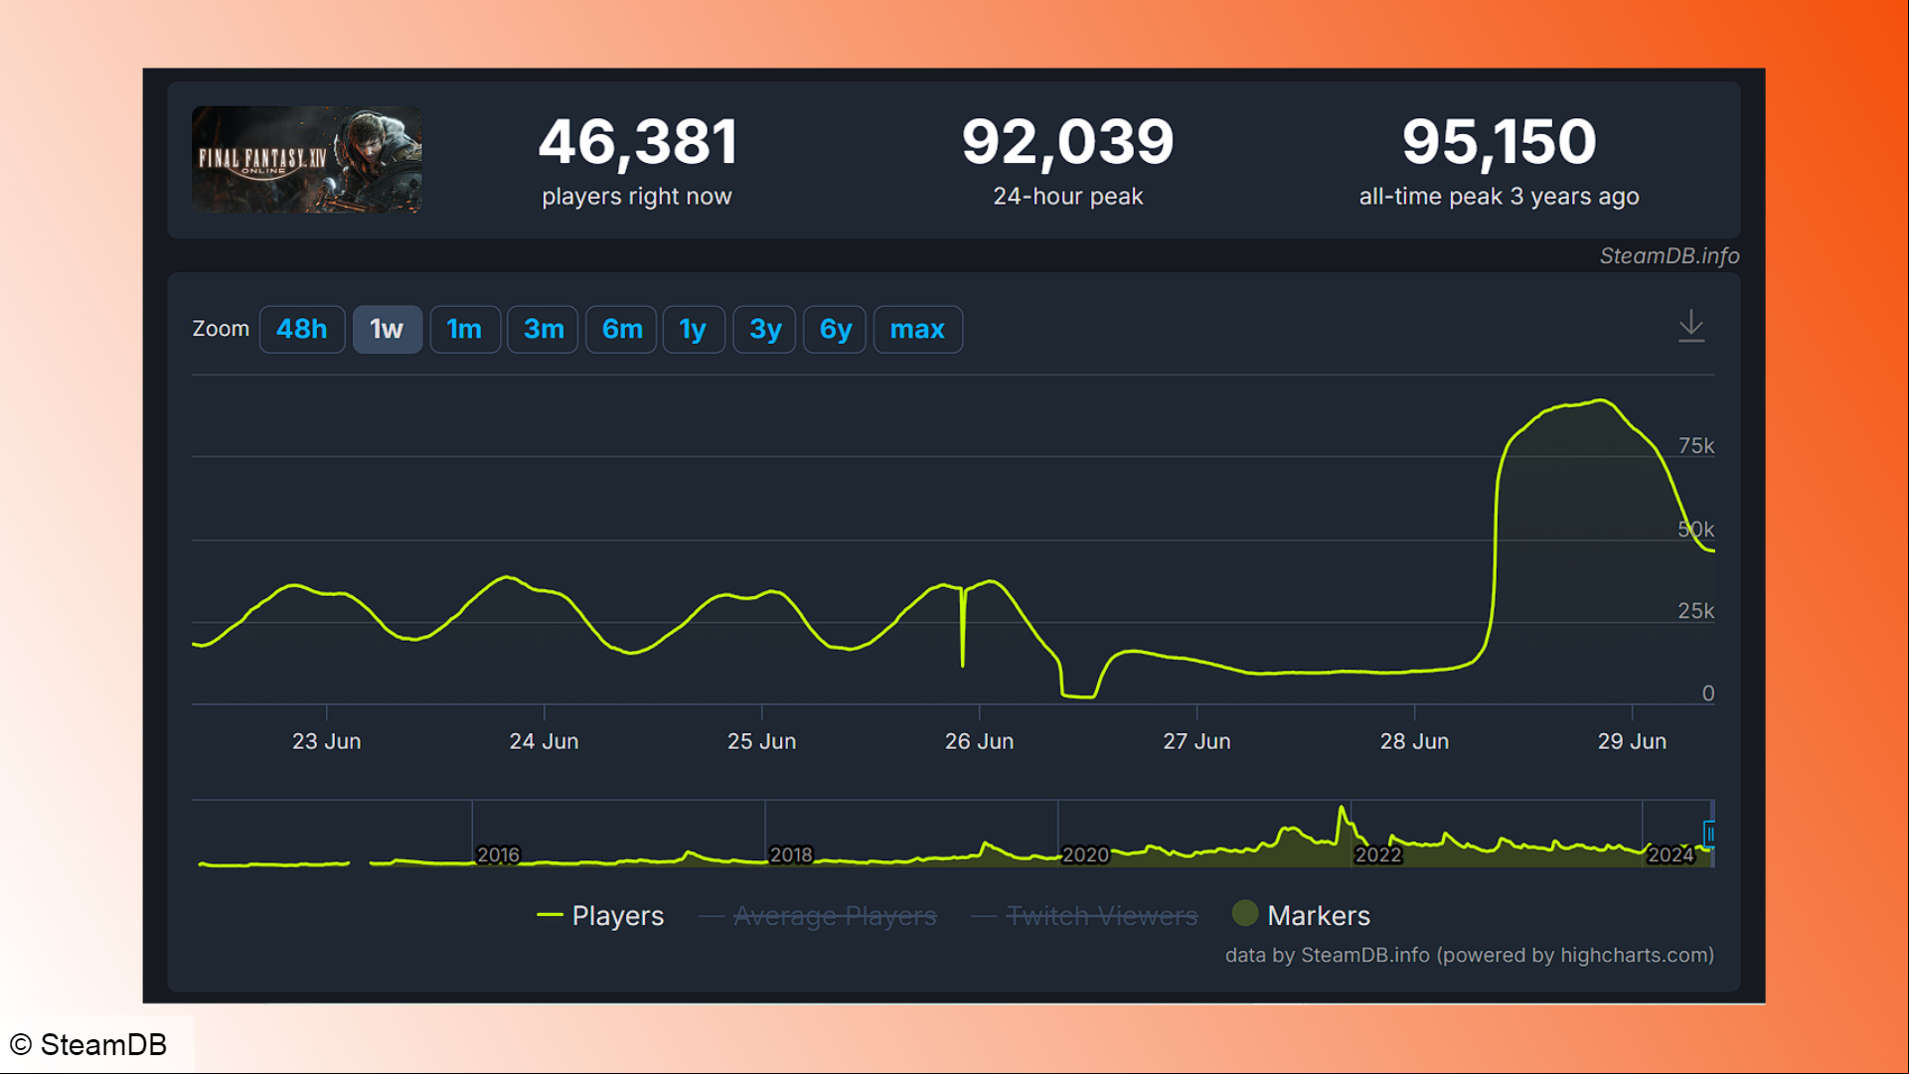Click the green Markers circle swatch
This screenshot has width=1909, height=1074.
(x=1245, y=913)
